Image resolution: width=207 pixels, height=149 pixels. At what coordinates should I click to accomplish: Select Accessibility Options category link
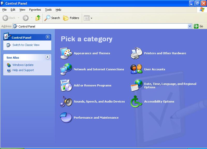159,101
